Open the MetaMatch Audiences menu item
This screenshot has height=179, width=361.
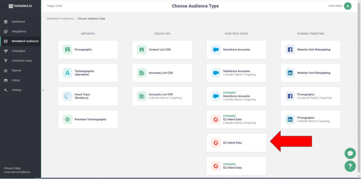click(x=25, y=41)
